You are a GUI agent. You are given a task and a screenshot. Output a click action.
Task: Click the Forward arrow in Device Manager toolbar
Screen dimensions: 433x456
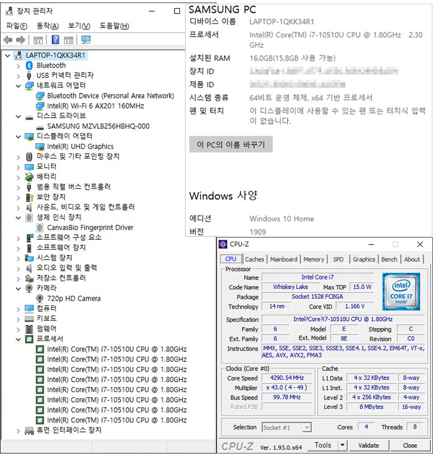click(20, 40)
